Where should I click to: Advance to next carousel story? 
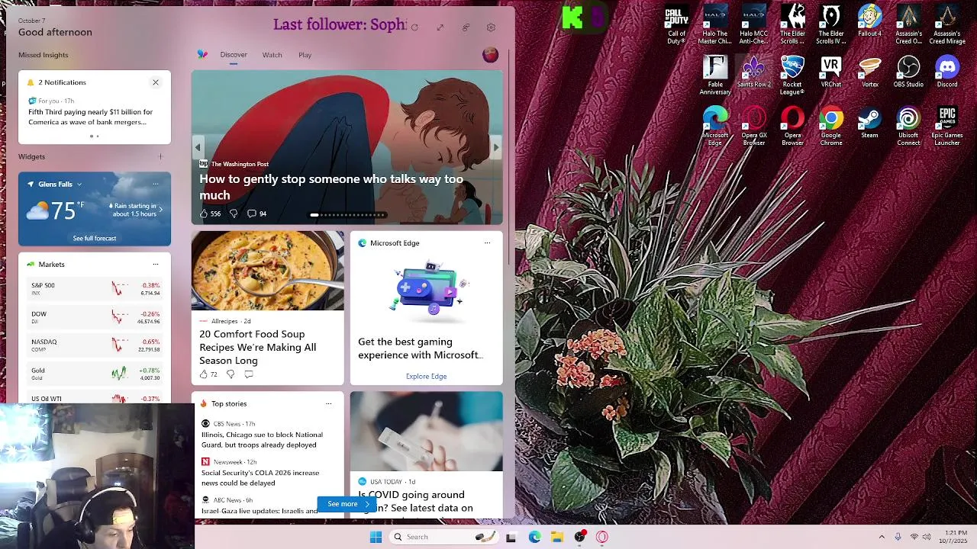click(496, 148)
